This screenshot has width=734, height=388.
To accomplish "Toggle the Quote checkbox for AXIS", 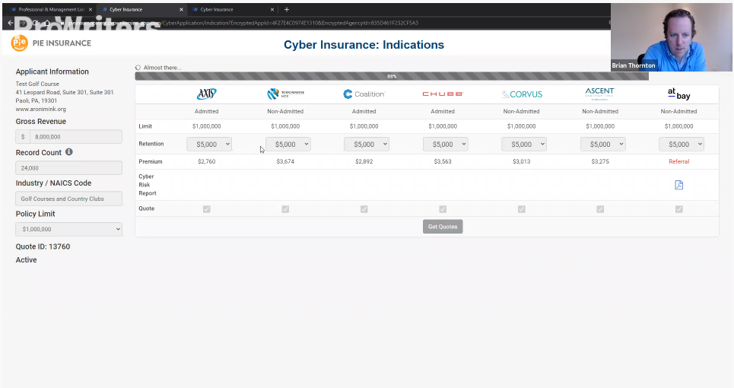I will pos(206,209).
